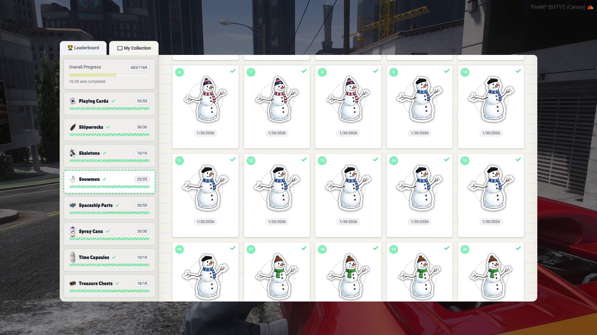Click the Time Capsules capsule icon
This screenshot has height=335, width=597.
(x=72, y=257)
